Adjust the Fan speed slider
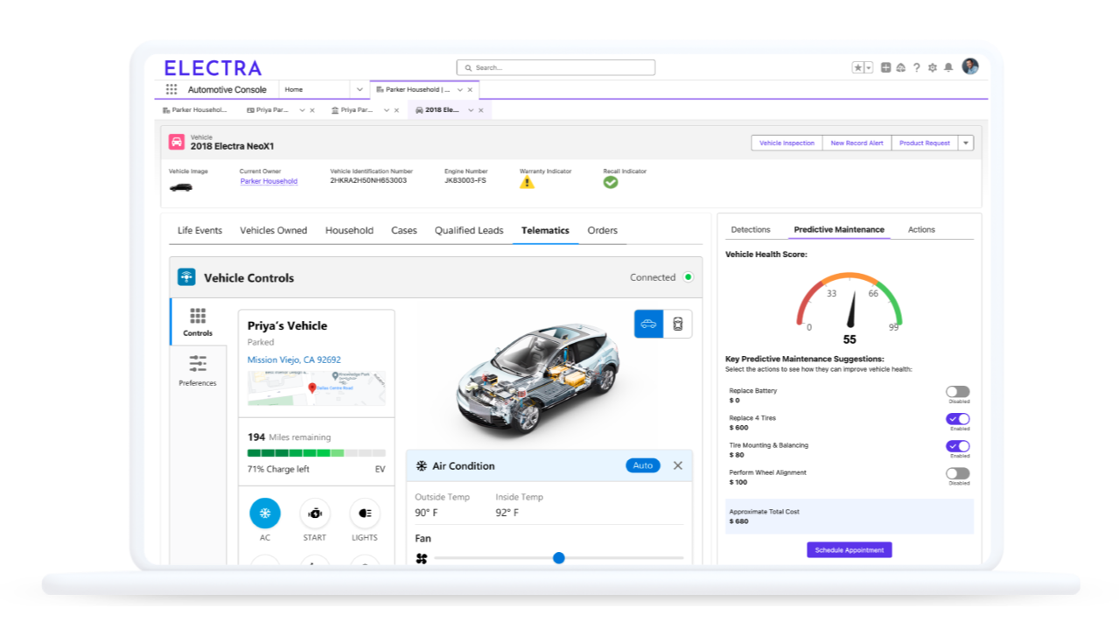 point(558,557)
